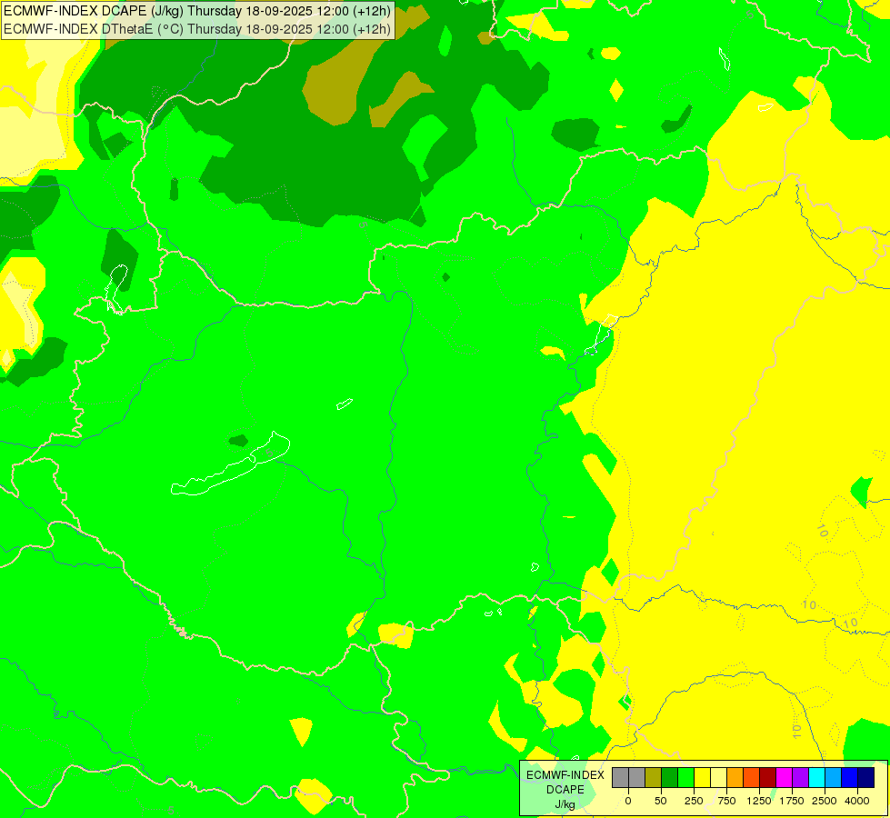The height and width of the screenshot is (818, 890).
Task: Select the light blue legend swatch
Action: click(x=834, y=778)
